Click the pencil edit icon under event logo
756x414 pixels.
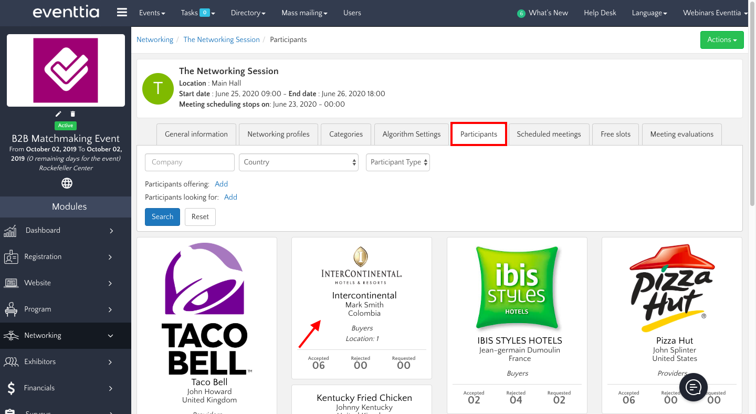point(59,114)
